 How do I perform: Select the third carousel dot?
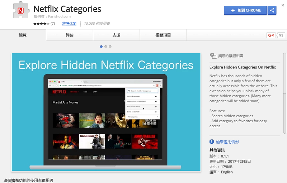click(110, 47)
